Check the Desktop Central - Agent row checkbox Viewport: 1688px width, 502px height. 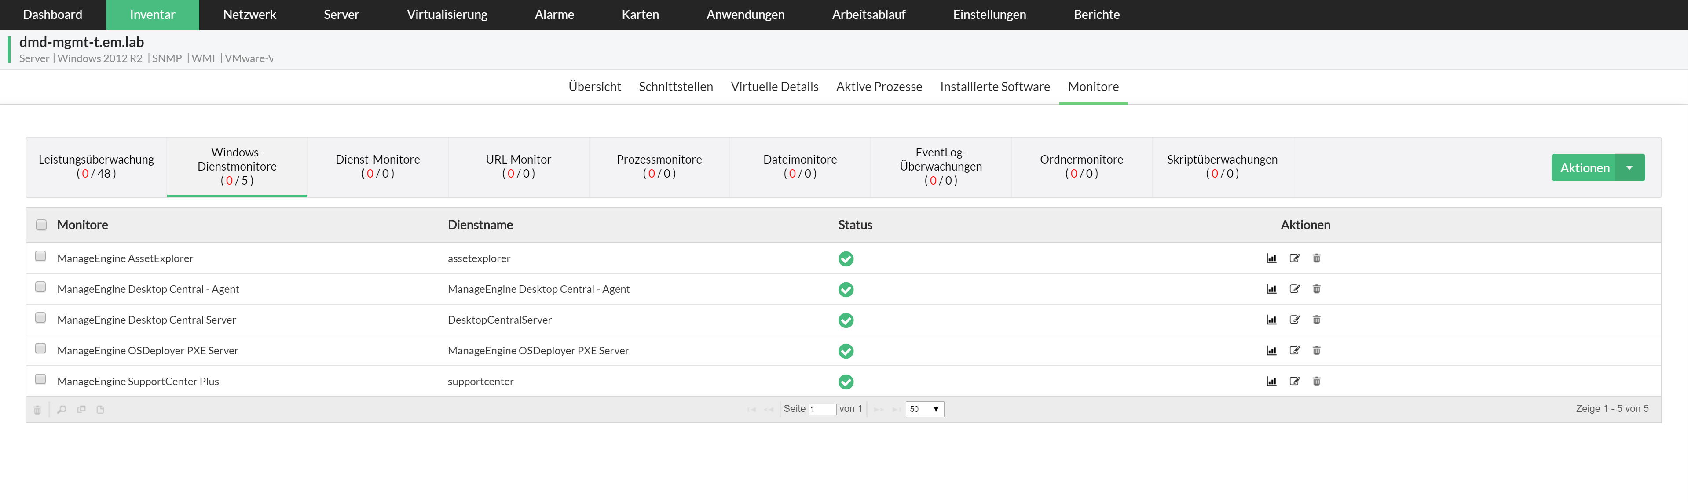[x=40, y=287]
